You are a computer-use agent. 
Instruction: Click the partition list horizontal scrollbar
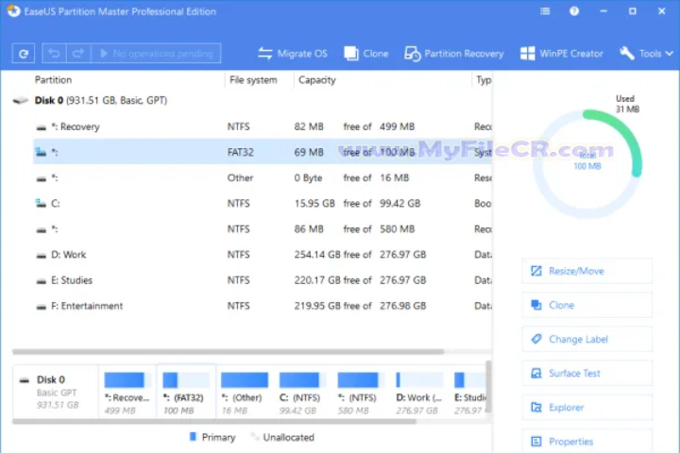coord(229,352)
